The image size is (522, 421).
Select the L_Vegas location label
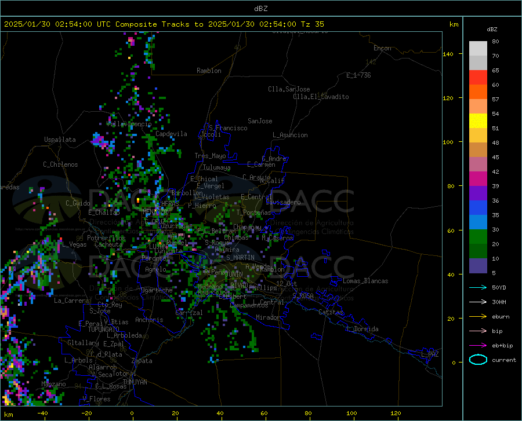[x=74, y=244]
